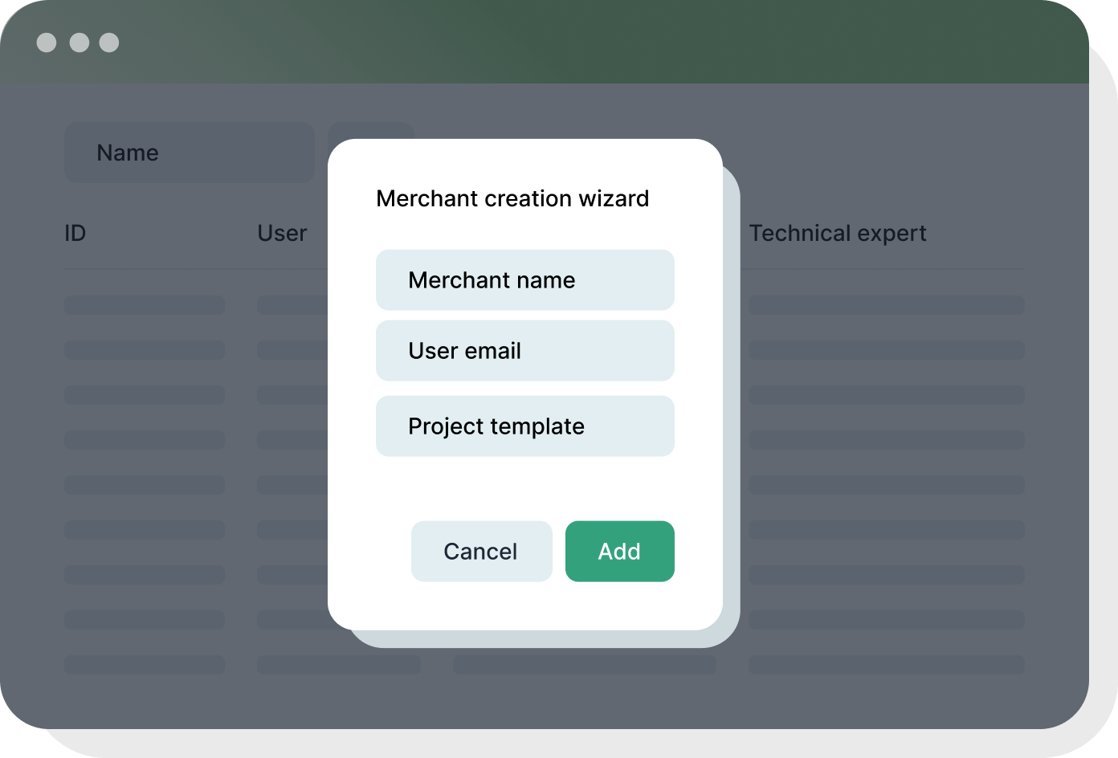Click the ID column header
This screenshot has height=758, width=1118.
[x=75, y=234]
